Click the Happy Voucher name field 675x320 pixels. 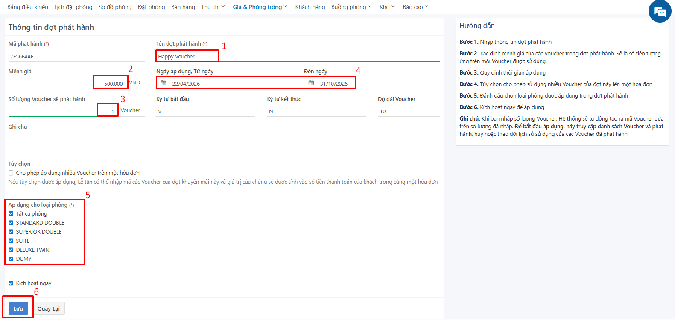coord(298,56)
